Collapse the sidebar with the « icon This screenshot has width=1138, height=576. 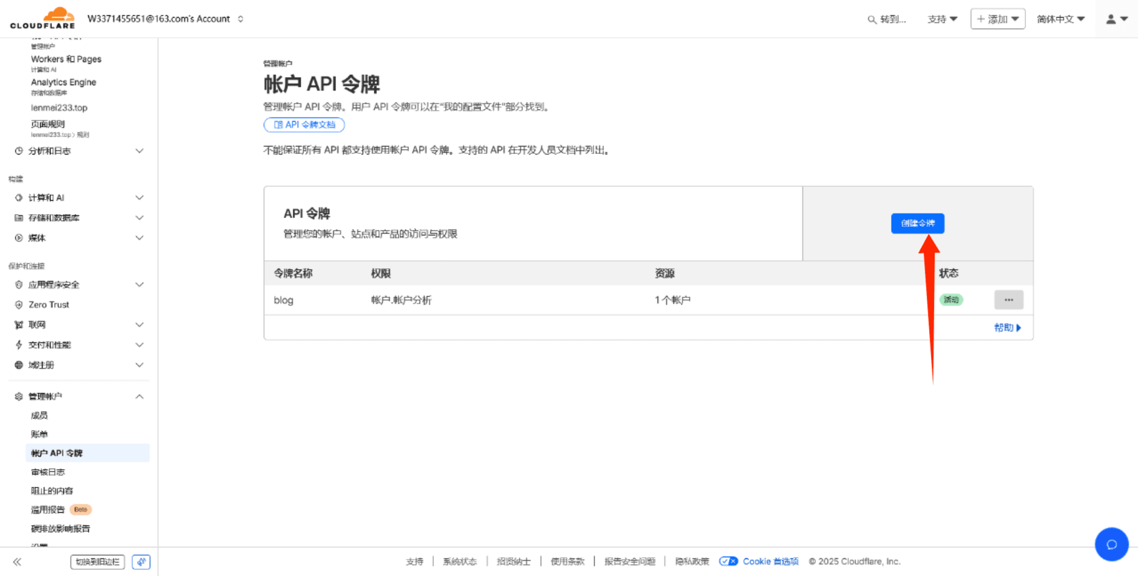click(17, 561)
